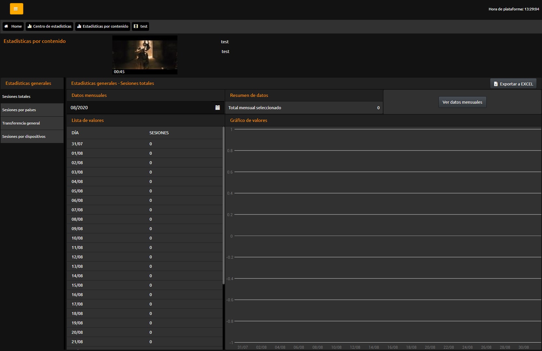
Task: Open Estadísticas por contenido breadcrumb
Action: click(x=103, y=26)
